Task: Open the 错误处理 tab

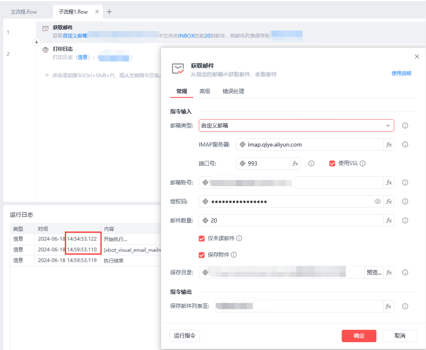Action: click(x=233, y=91)
